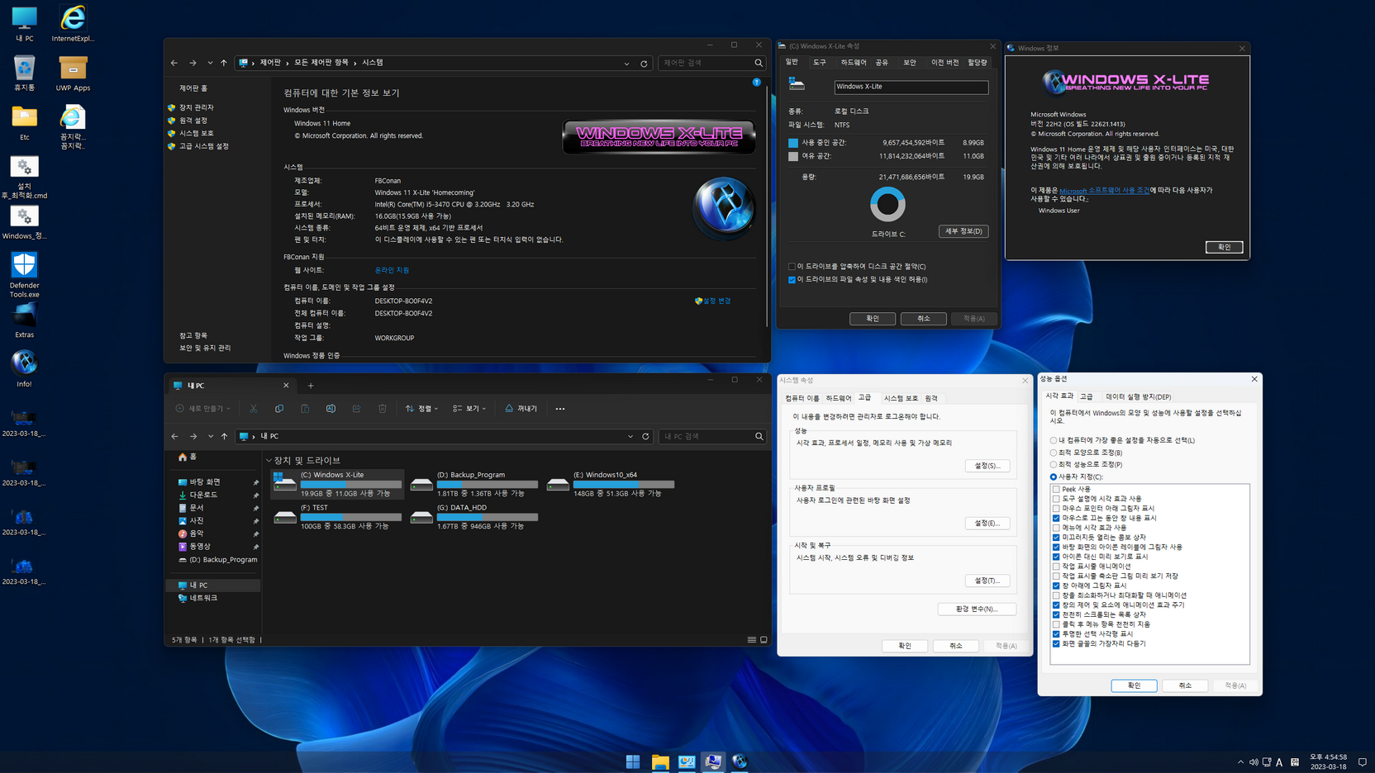1375x773 pixels.
Task: Open the 새로 만들기 dropdown in 내 PC
Action: [x=203, y=409]
